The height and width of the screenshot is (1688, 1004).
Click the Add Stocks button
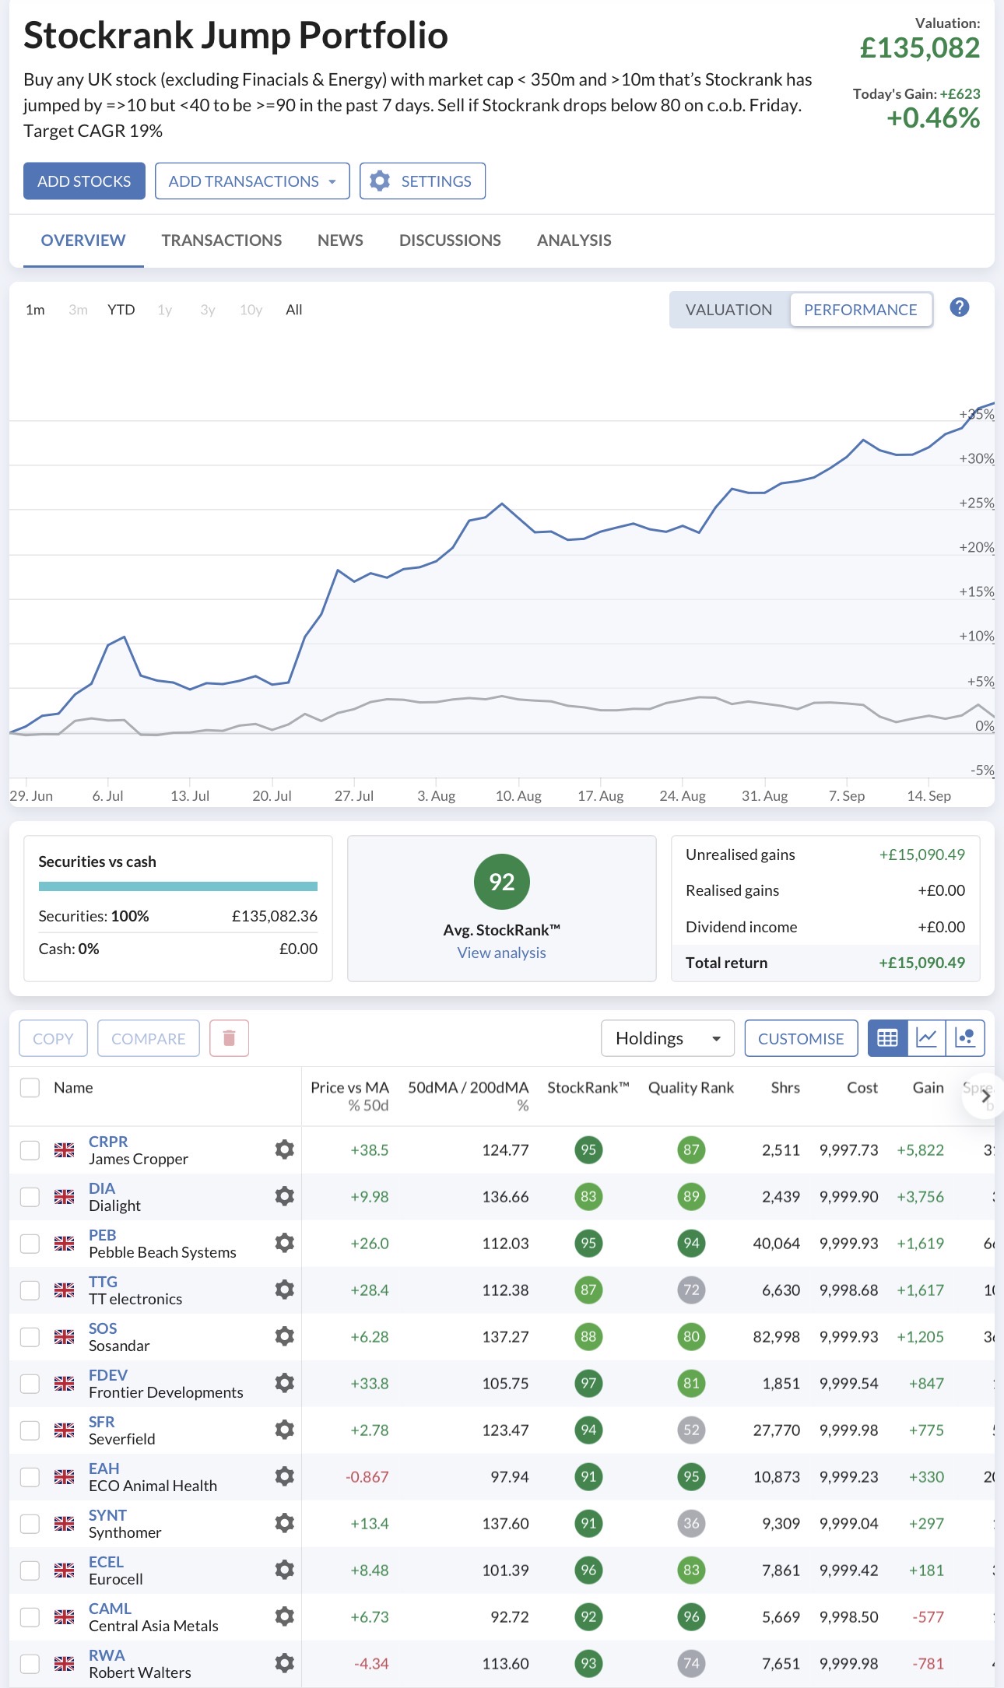tap(84, 181)
